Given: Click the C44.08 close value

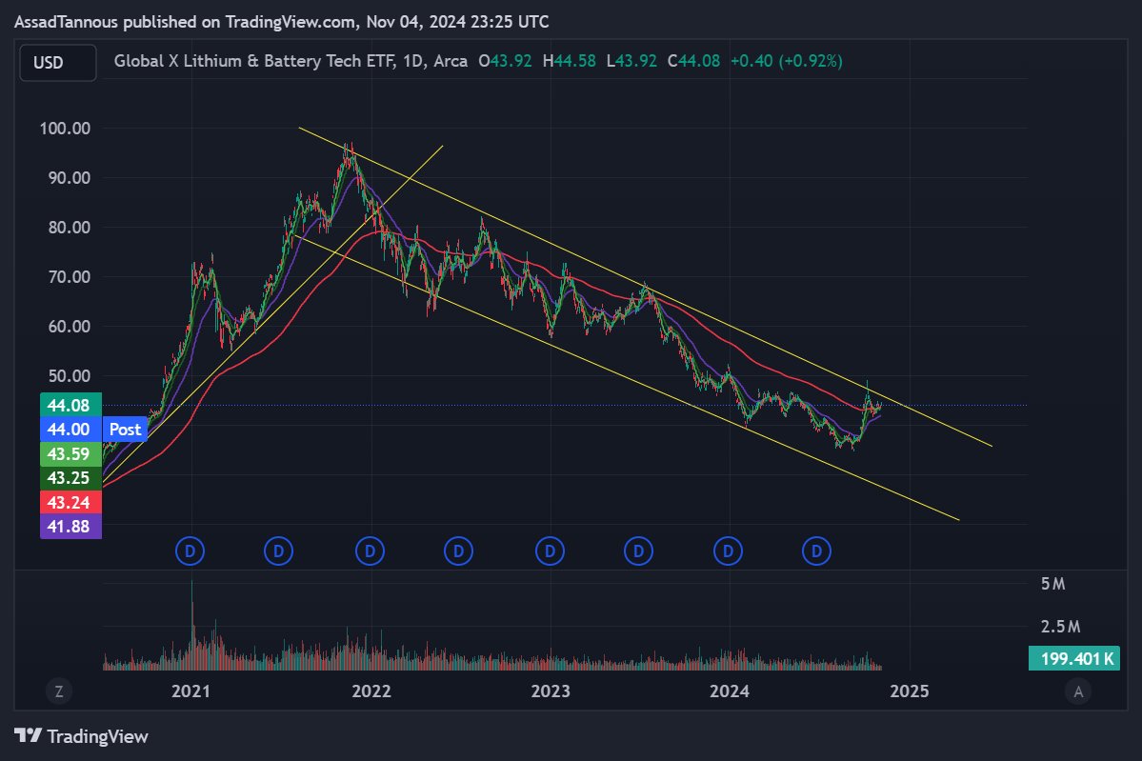Looking at the screenshot, I should coord(693,61).
